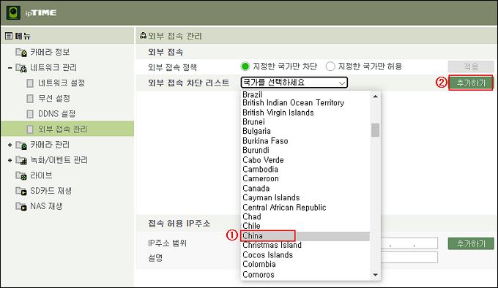Viewport: 498px width, 288px height.
Task: Open 네트워크 설정 menu item
Action: tap(62, 83)
